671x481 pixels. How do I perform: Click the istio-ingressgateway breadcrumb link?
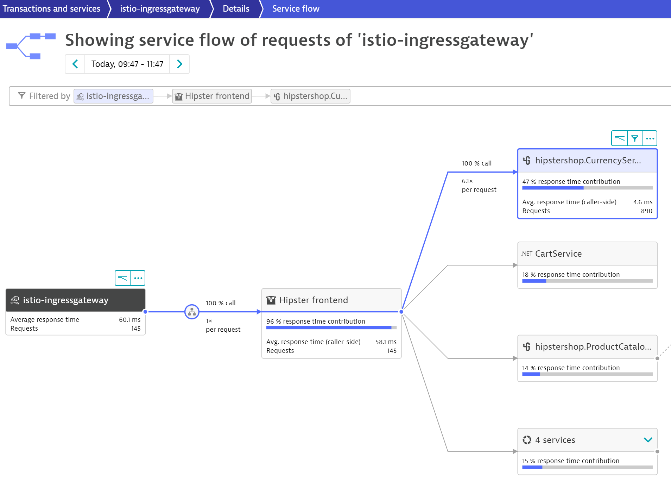160,9
